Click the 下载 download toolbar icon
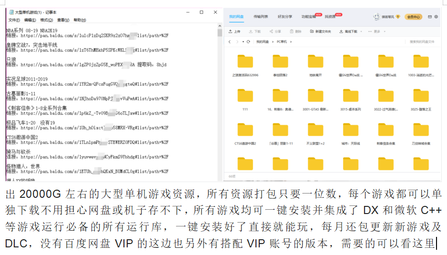 (x=251, y=31)
